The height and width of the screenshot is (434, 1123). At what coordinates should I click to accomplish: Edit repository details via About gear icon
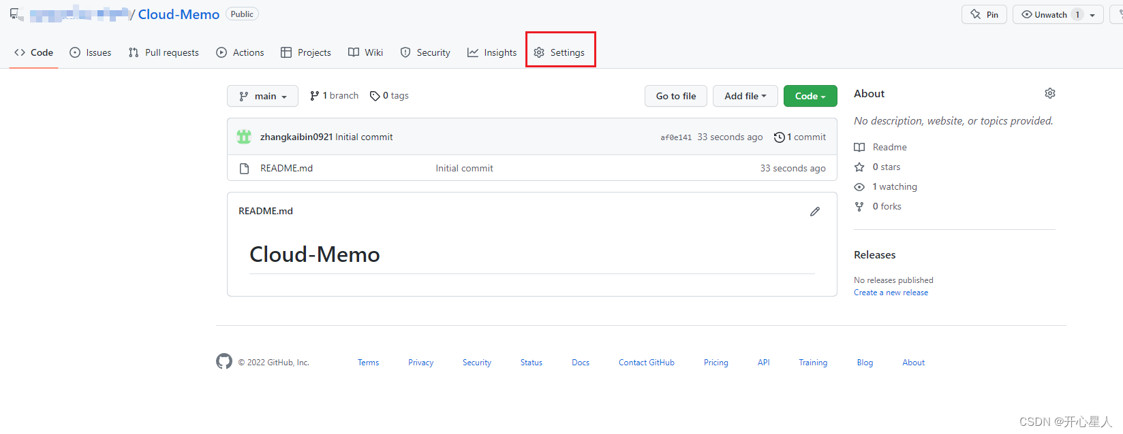point(1050,93)
